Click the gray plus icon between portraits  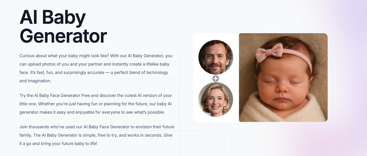pyautogui.click(x=215, y=79)
